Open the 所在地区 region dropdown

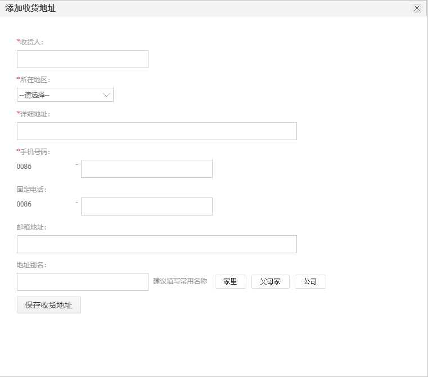(65, 95)
